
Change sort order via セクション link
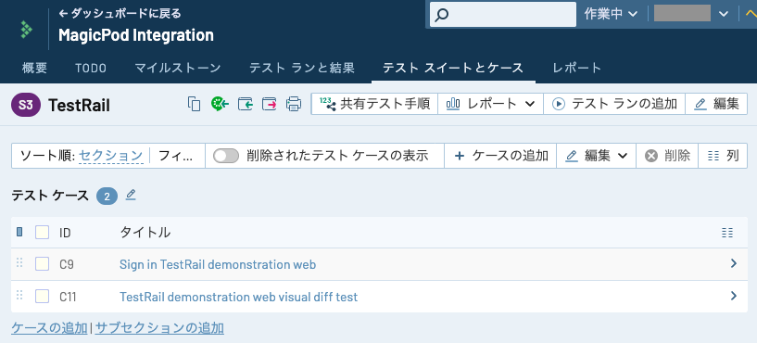tap(110, 156)
